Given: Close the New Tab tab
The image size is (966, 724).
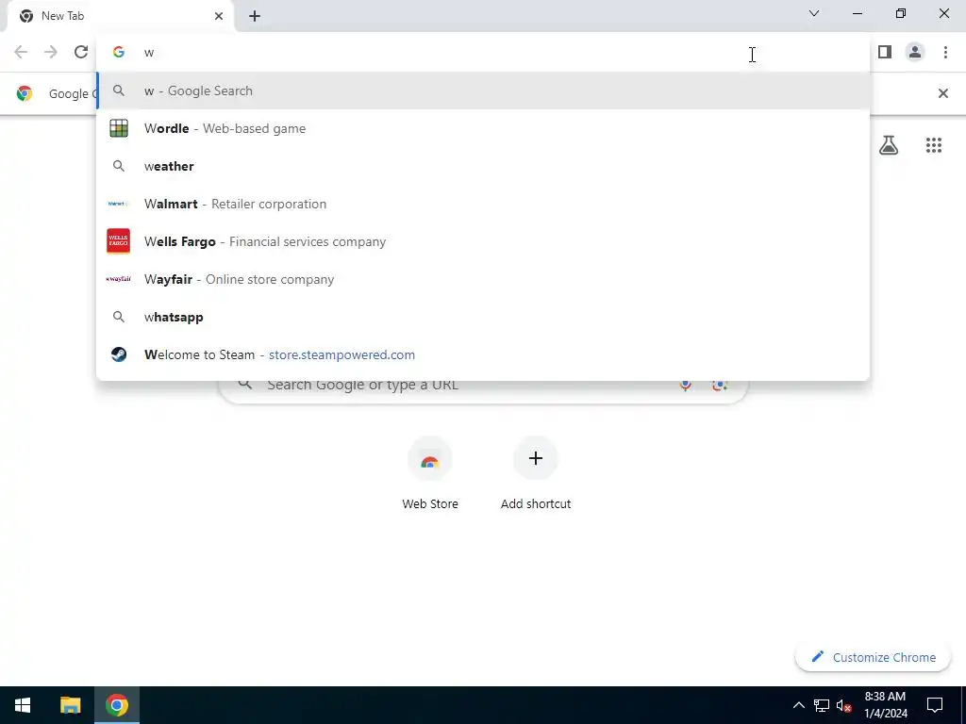Looking at the screenshot, I should (219, 16).
